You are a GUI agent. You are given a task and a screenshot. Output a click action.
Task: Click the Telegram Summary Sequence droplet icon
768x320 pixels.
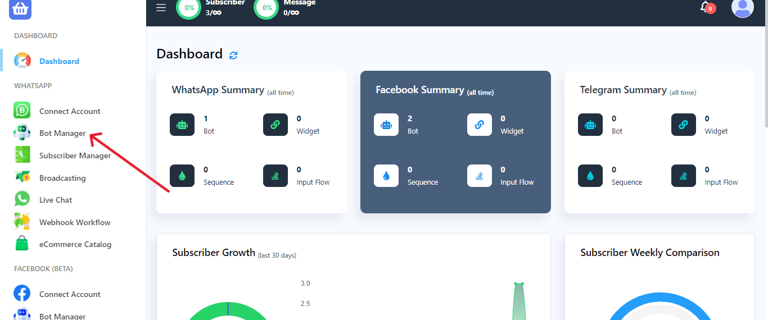point(590,176)
